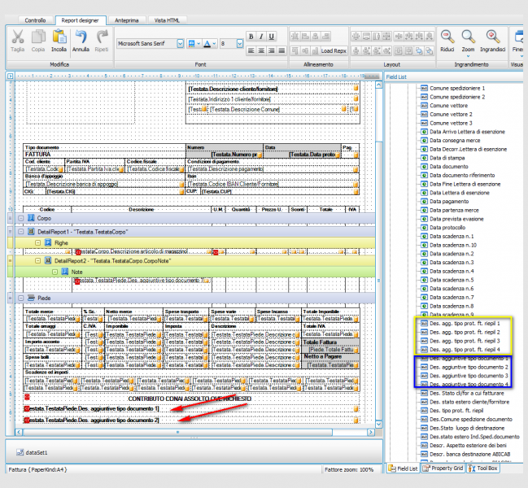Switch to the Report designer tab
Viewport: 528px width, 488px height.
81,20
